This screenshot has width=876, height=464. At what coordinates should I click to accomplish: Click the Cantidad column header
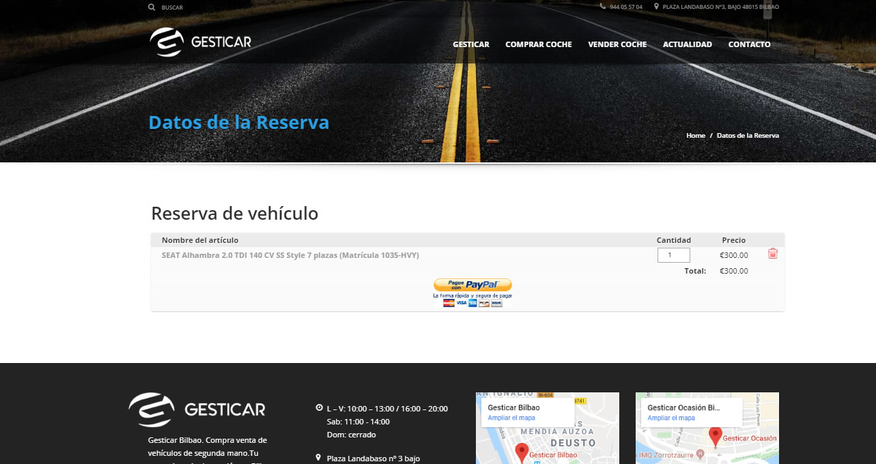click(x=674, y=240)
